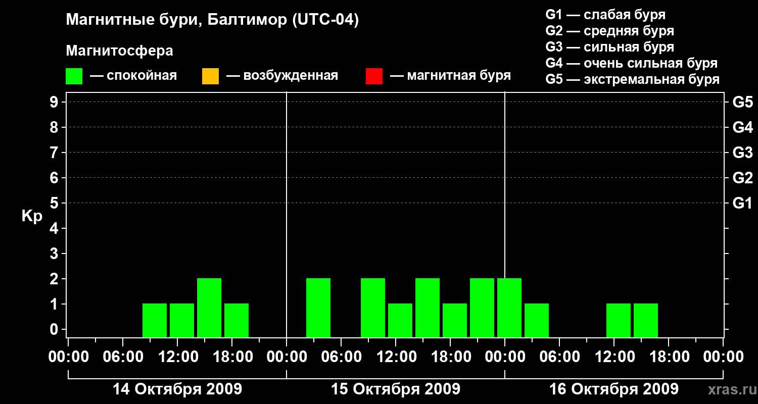The image size is (758, 404).
Task: Click the Kp axis value 4
Action: 55,228
